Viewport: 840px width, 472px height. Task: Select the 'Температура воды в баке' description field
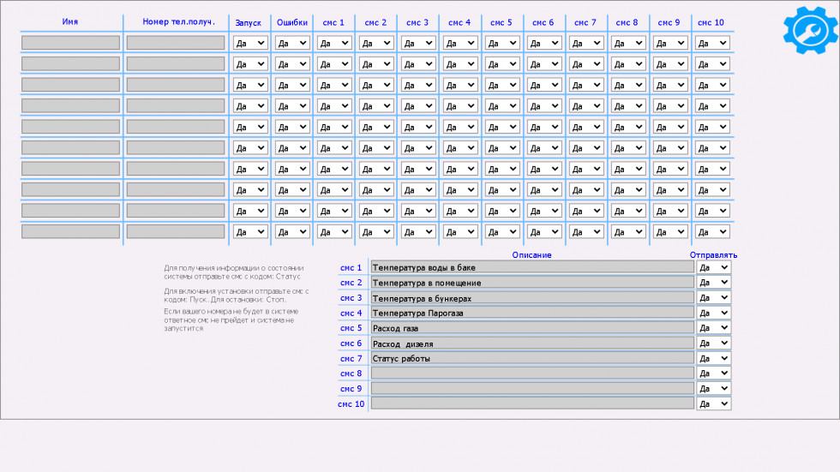pyautogui.click(x=531, y=267)
